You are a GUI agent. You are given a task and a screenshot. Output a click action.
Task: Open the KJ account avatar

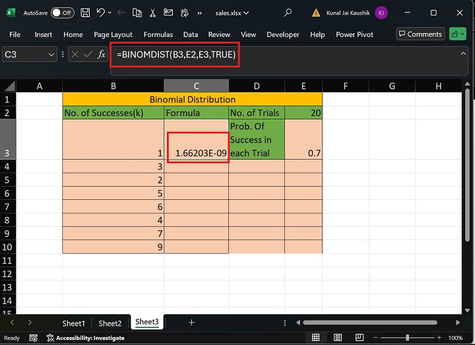point(381,13)
